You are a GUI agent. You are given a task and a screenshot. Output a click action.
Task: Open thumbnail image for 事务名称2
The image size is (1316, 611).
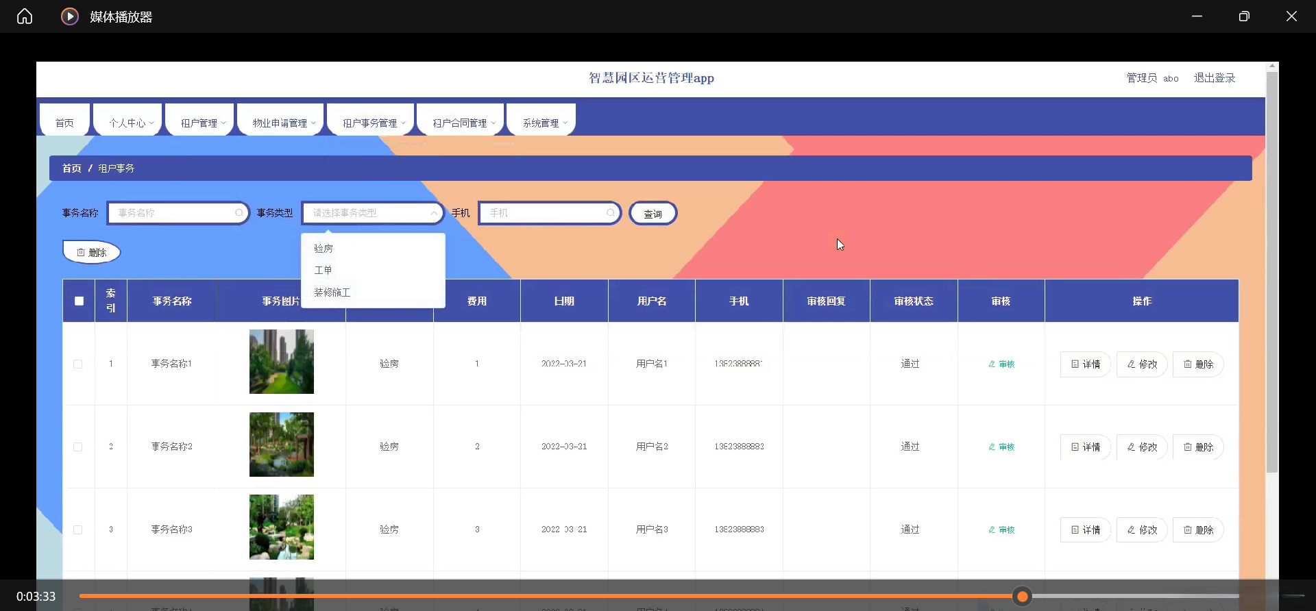tap(282, 445)
